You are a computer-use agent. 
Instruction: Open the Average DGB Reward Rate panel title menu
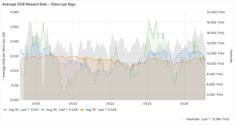click(39, 4)
